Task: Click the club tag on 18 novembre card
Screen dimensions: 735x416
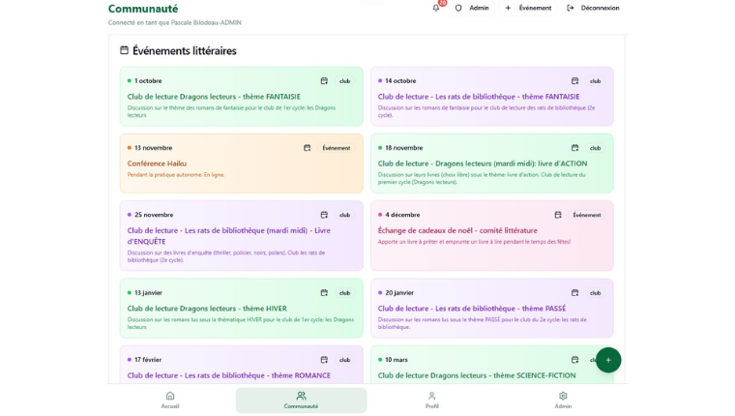Action: (x=595, y=148)
